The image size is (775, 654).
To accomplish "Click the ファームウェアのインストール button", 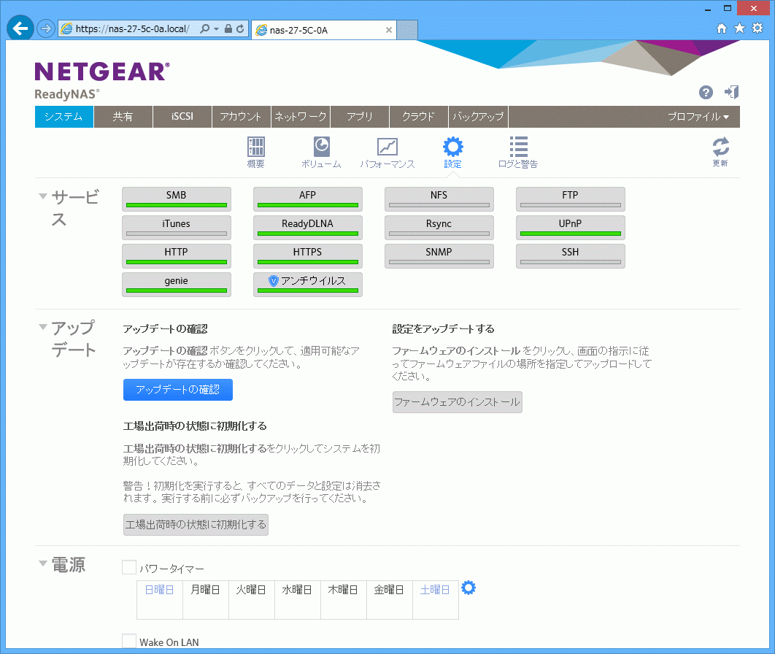I will coord(457,402).
